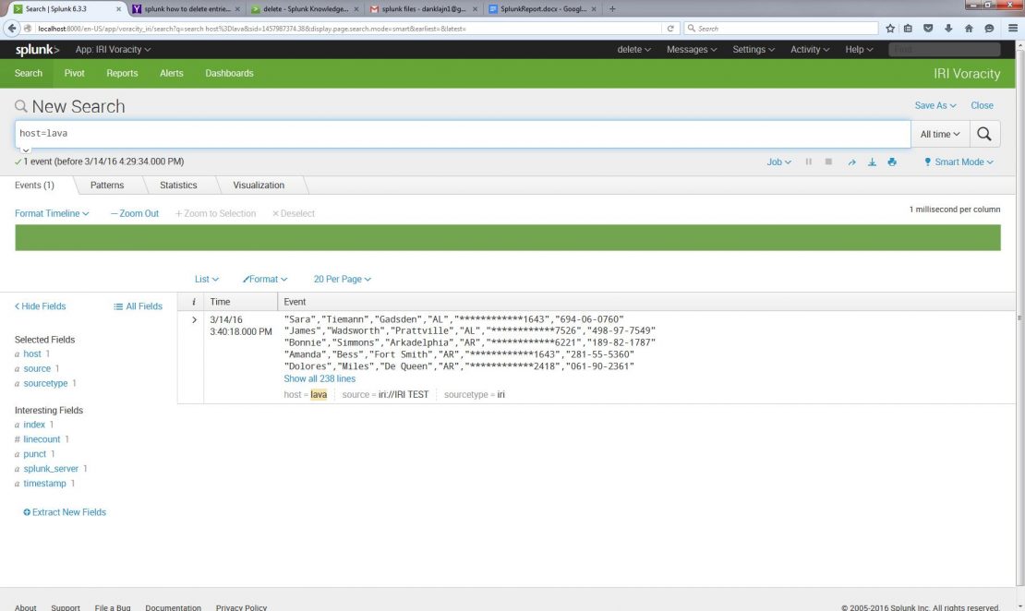This screenshot has width=1025, height=611.
Task: Open Pocket icon in toolbar
Action: (x=928, y=28)
